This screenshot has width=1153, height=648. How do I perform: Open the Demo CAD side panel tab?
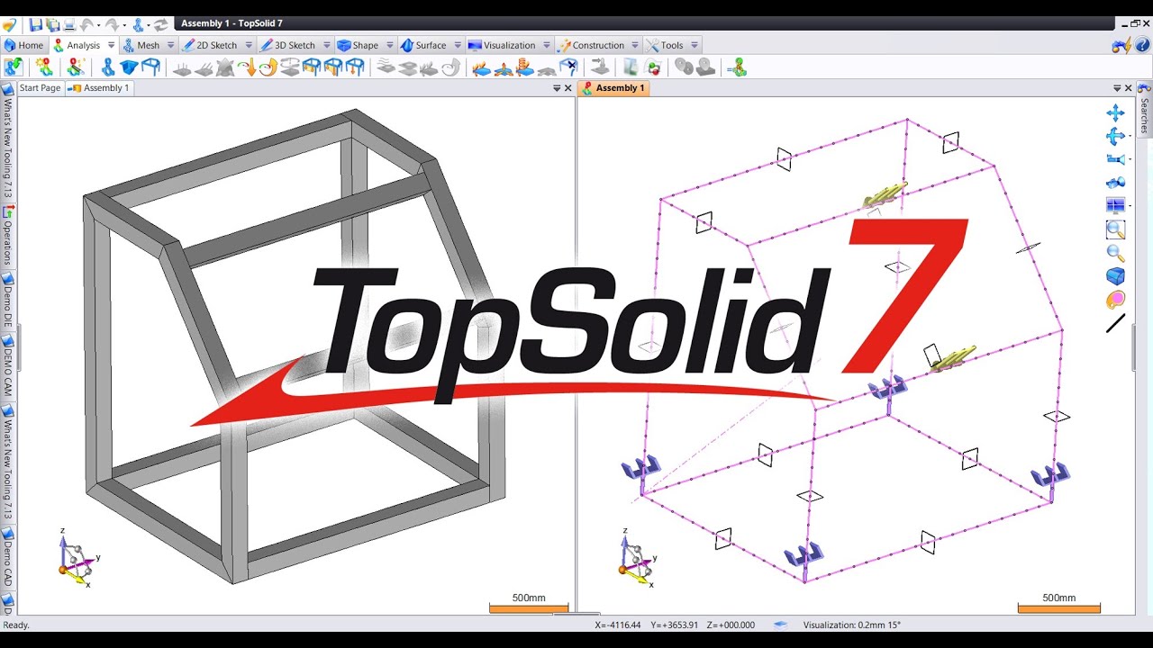(7, 560)
